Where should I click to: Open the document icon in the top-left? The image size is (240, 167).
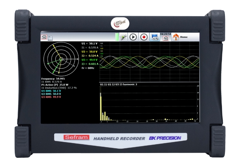50,38
